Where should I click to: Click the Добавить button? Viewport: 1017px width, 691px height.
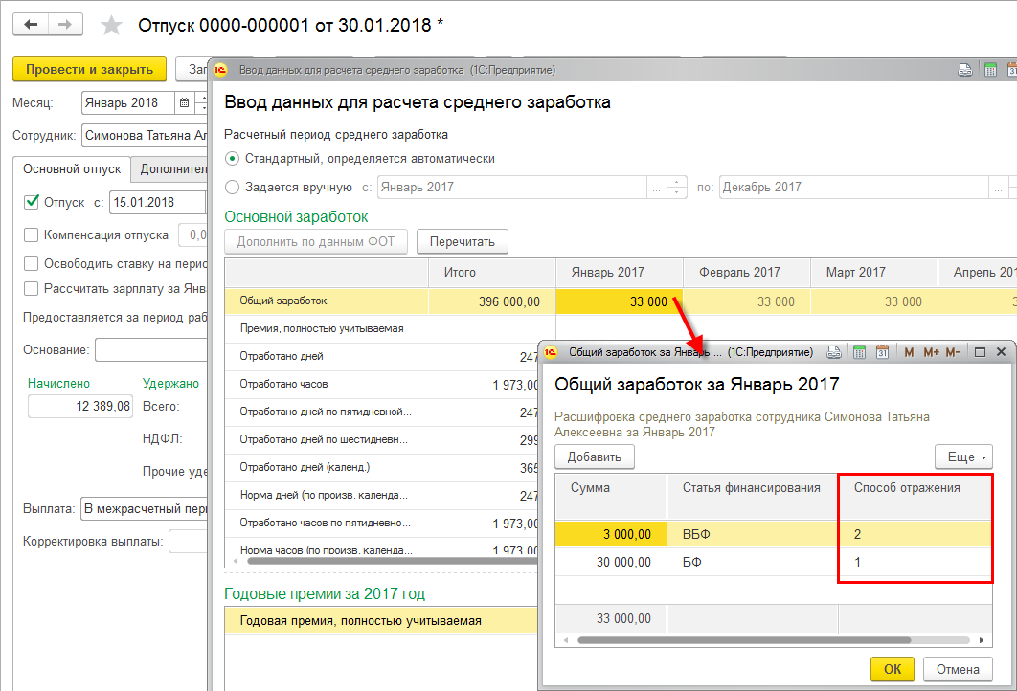pos(594,457)
